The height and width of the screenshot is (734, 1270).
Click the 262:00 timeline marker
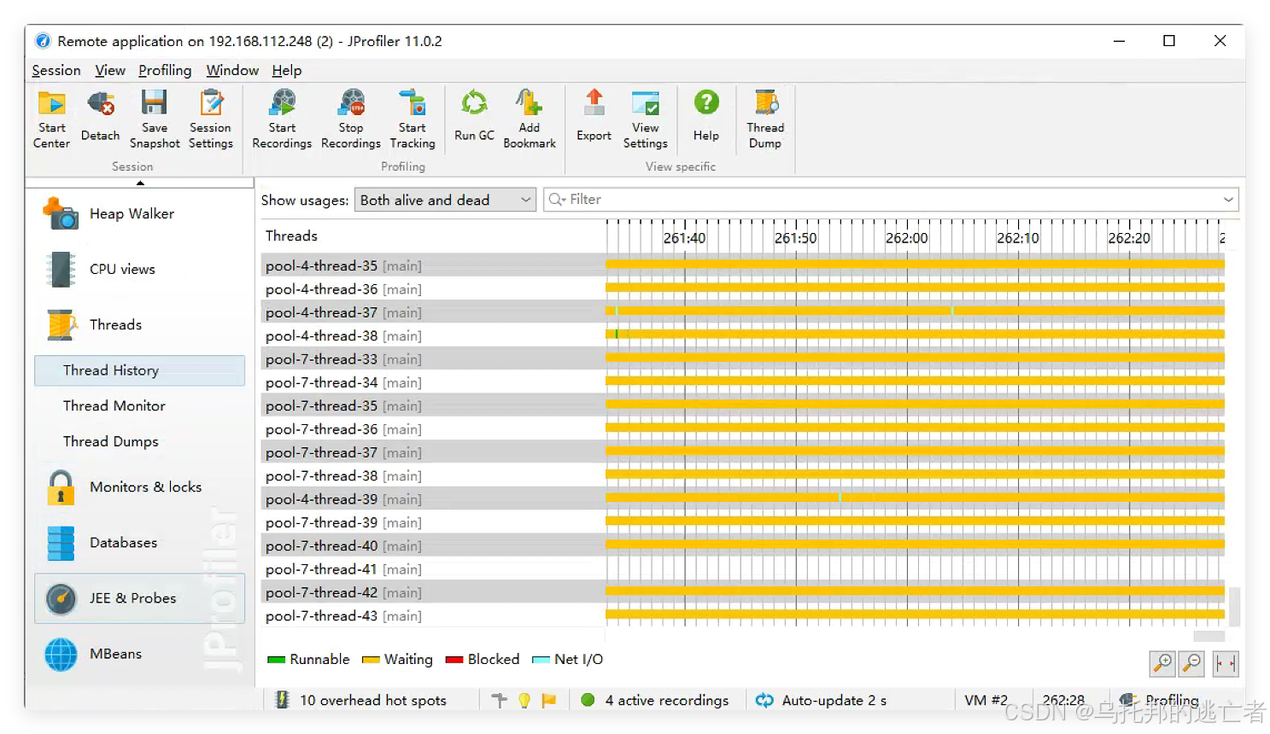[x=906, y=238]
